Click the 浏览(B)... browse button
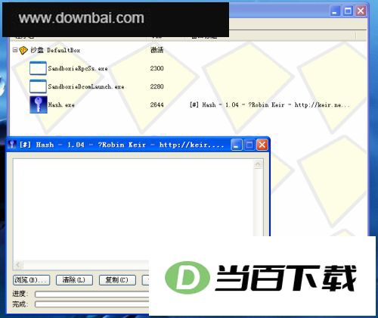Screen dimensions: 378x318 [31, 280]
